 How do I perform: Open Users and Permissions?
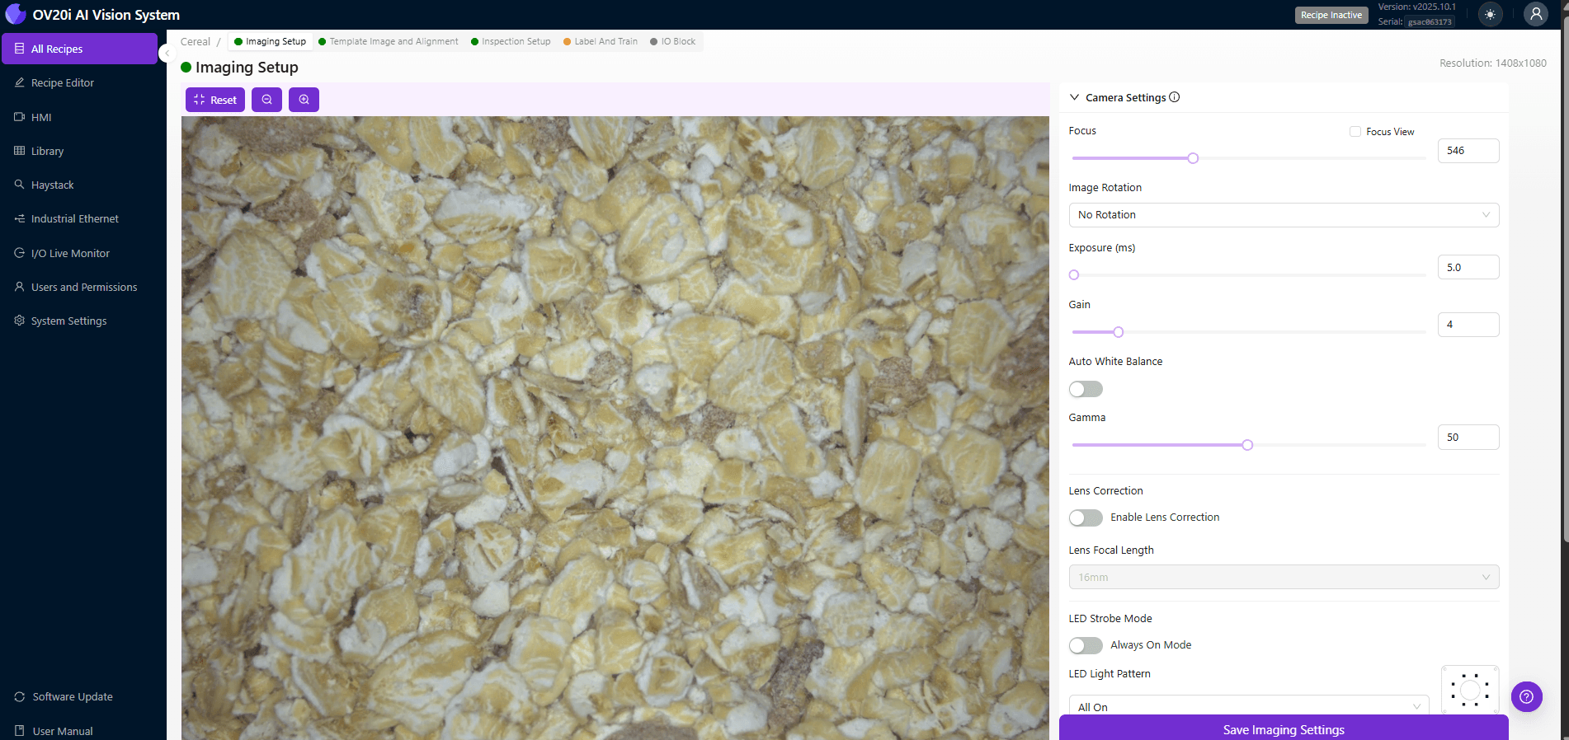point(79,287)
